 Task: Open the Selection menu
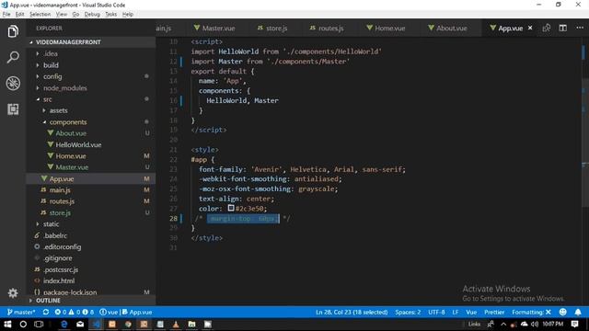[x=40, y=15]
